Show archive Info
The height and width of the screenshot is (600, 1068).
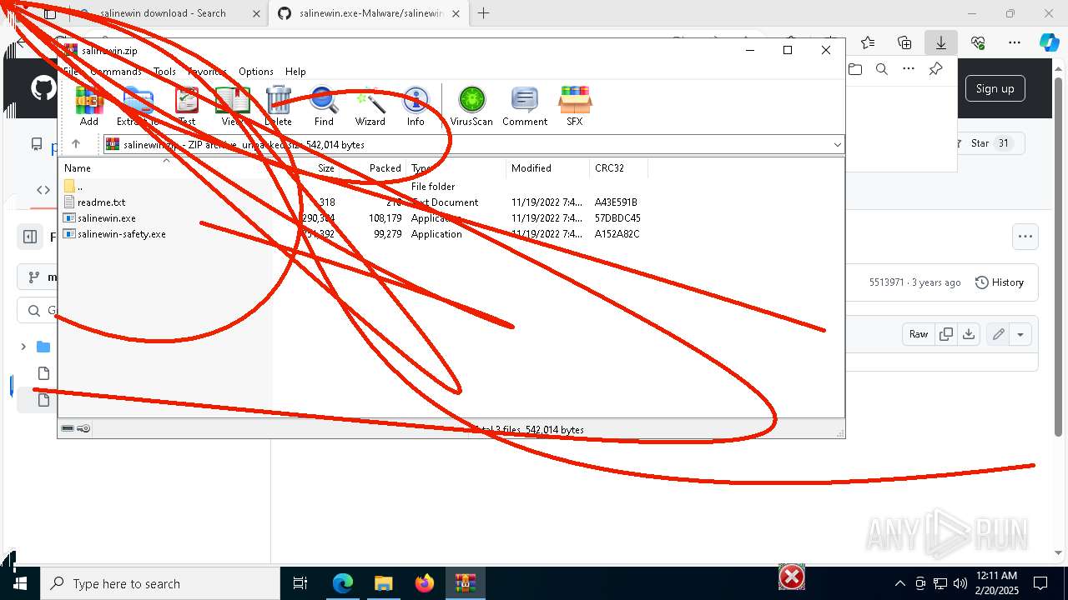416,106
